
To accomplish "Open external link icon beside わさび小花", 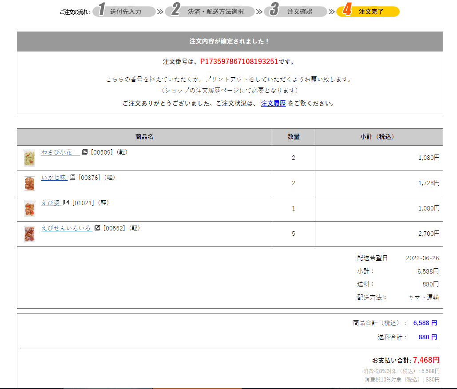I will pyautogui.click(x=85, y=152).
